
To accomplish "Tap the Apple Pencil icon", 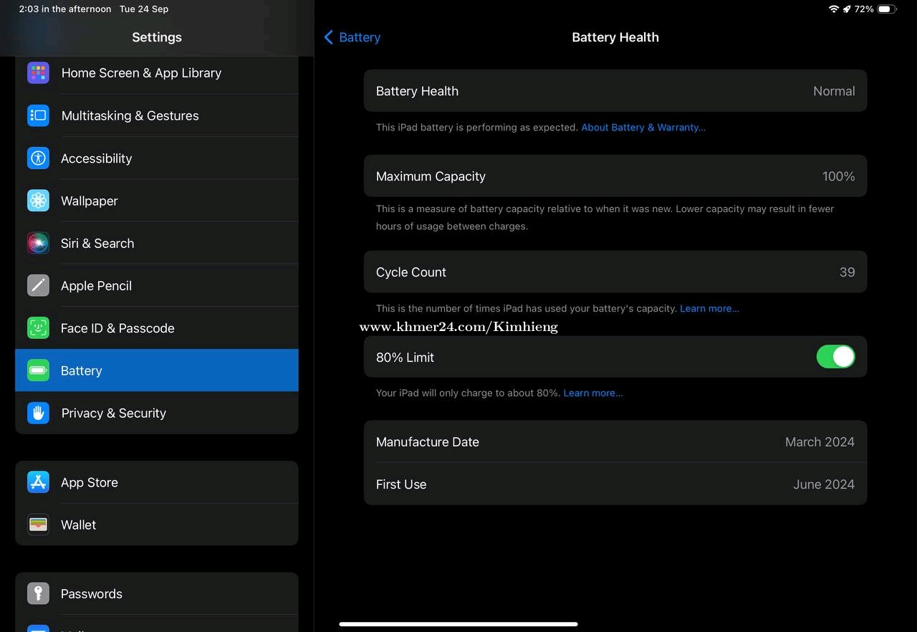I will pos(38,285).
